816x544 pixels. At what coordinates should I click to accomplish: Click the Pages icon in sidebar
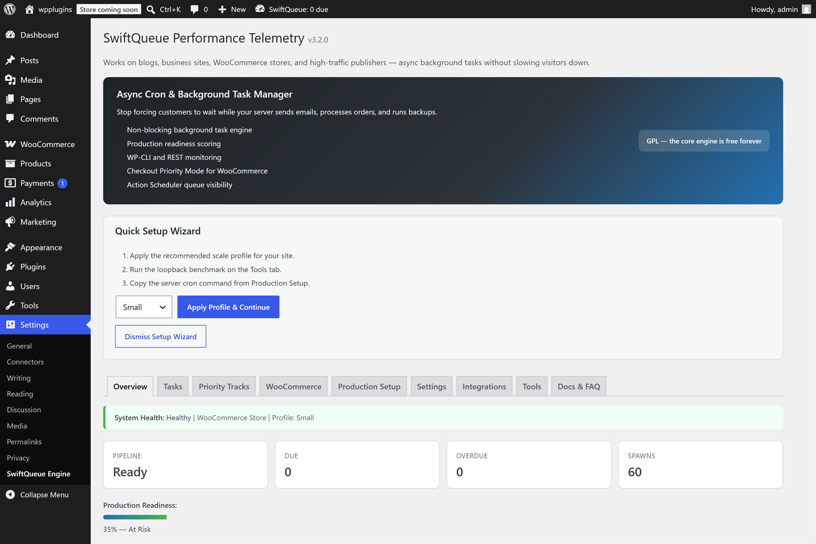pyautogui.click(x=11, y=99)
